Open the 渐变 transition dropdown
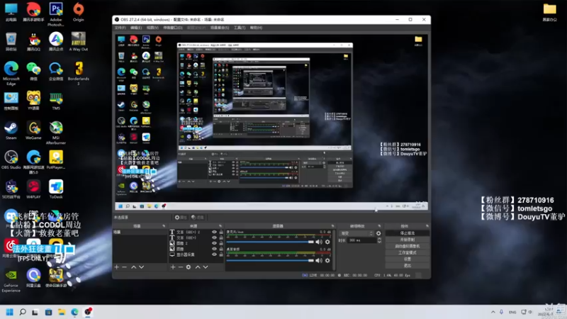Image resolution: width=567 pixels, height=319 pixels. coord(357,233)
